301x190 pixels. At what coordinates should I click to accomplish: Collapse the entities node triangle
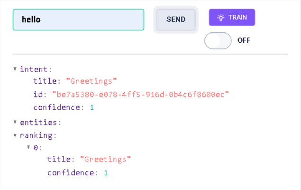[16, 122]
